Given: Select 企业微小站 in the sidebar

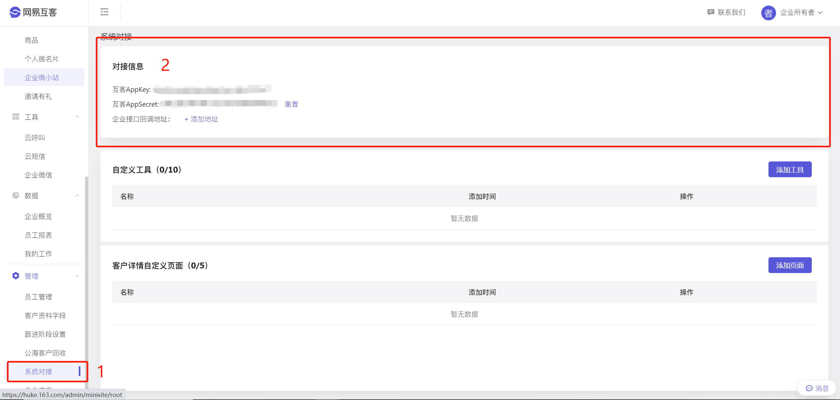Looking at the screenshot, I should [44, 77].
